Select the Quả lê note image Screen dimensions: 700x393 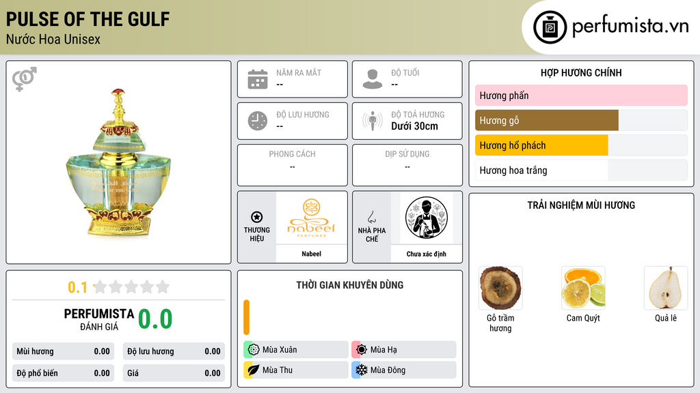666,288
